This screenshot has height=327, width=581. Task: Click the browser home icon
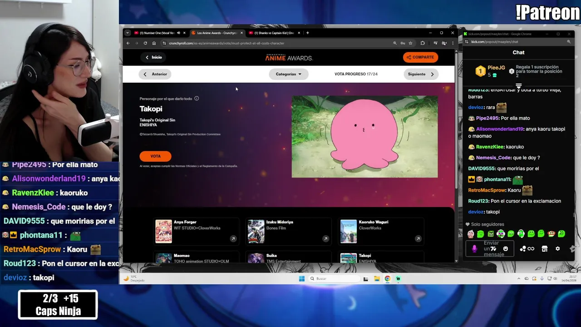click(x=154, y=43)
